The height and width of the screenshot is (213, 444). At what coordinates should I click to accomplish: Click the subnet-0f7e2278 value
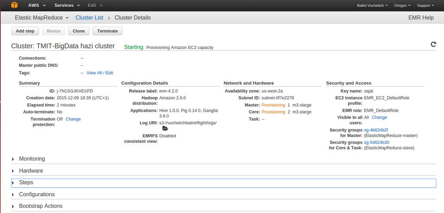[277, 98]
